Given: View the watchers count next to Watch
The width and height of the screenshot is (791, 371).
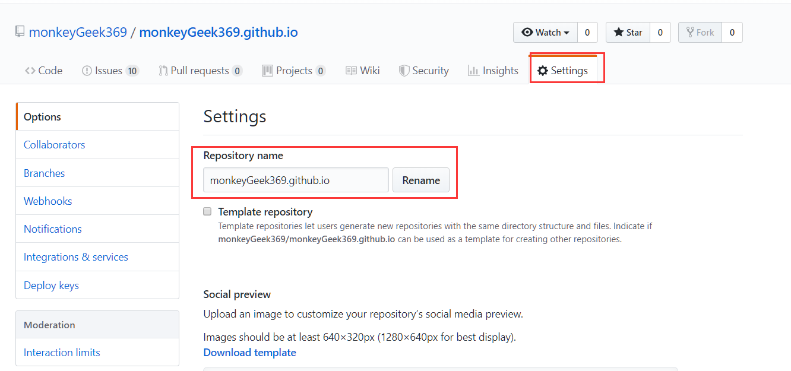Looking at the screenshot, I should [587, 33].
